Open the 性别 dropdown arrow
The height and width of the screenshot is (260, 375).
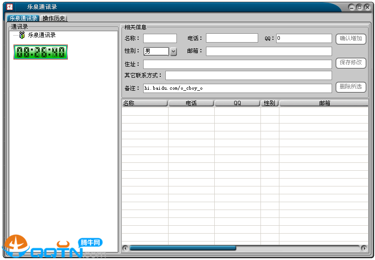[x=173, y=51]
